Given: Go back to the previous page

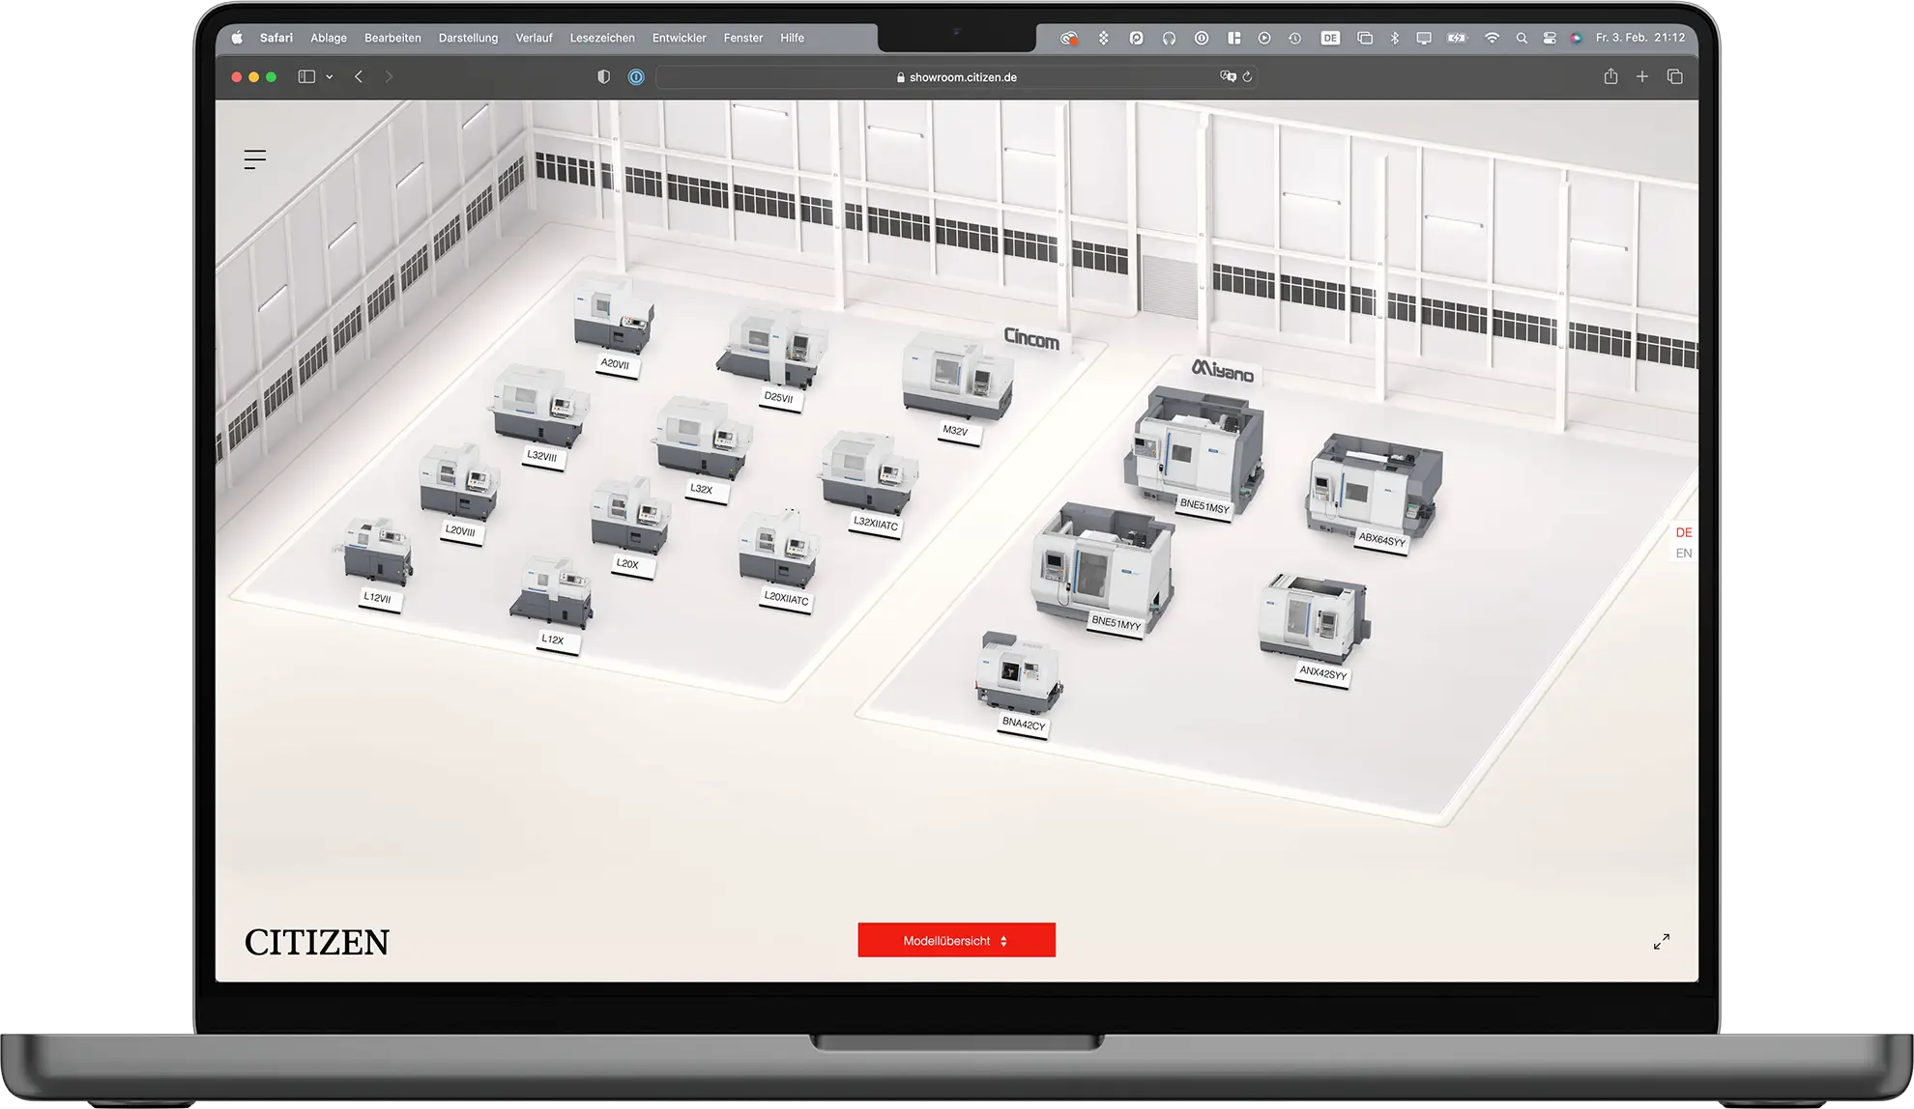Looking at the screenshot, I should tap(359, 76).
